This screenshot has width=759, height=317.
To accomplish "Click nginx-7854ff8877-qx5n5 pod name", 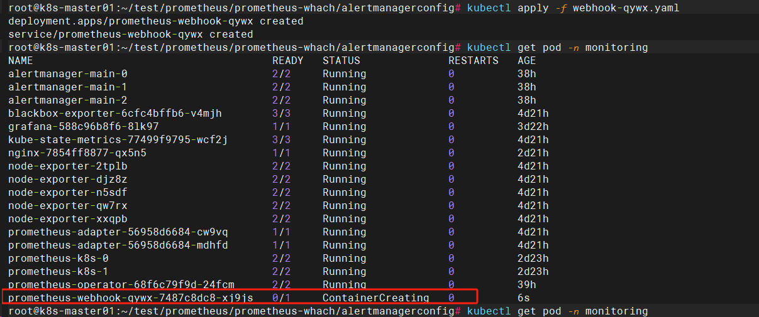I will 77,153.
